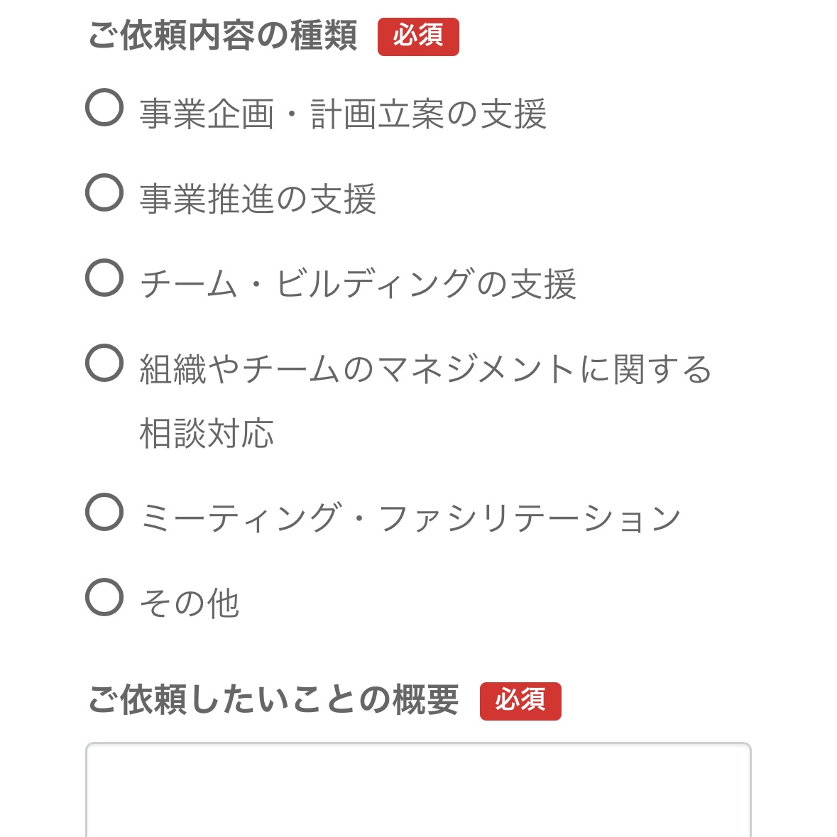Select the 事業推進の支援 option
This screenshot has width=837, height=837.
point(104,195)
